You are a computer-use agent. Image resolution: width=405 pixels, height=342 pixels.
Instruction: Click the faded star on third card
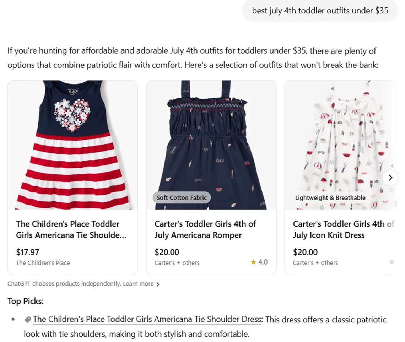pyautogui.click(x=391, y=262)
